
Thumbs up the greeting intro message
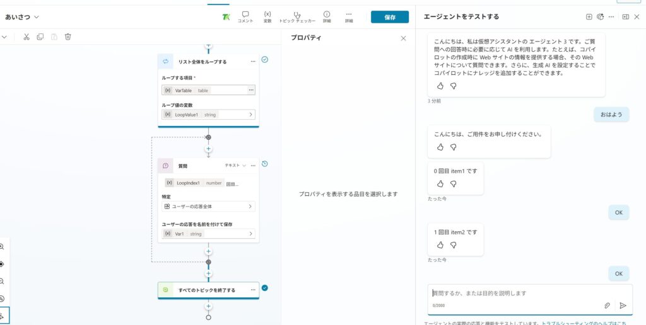pos(440,86)
